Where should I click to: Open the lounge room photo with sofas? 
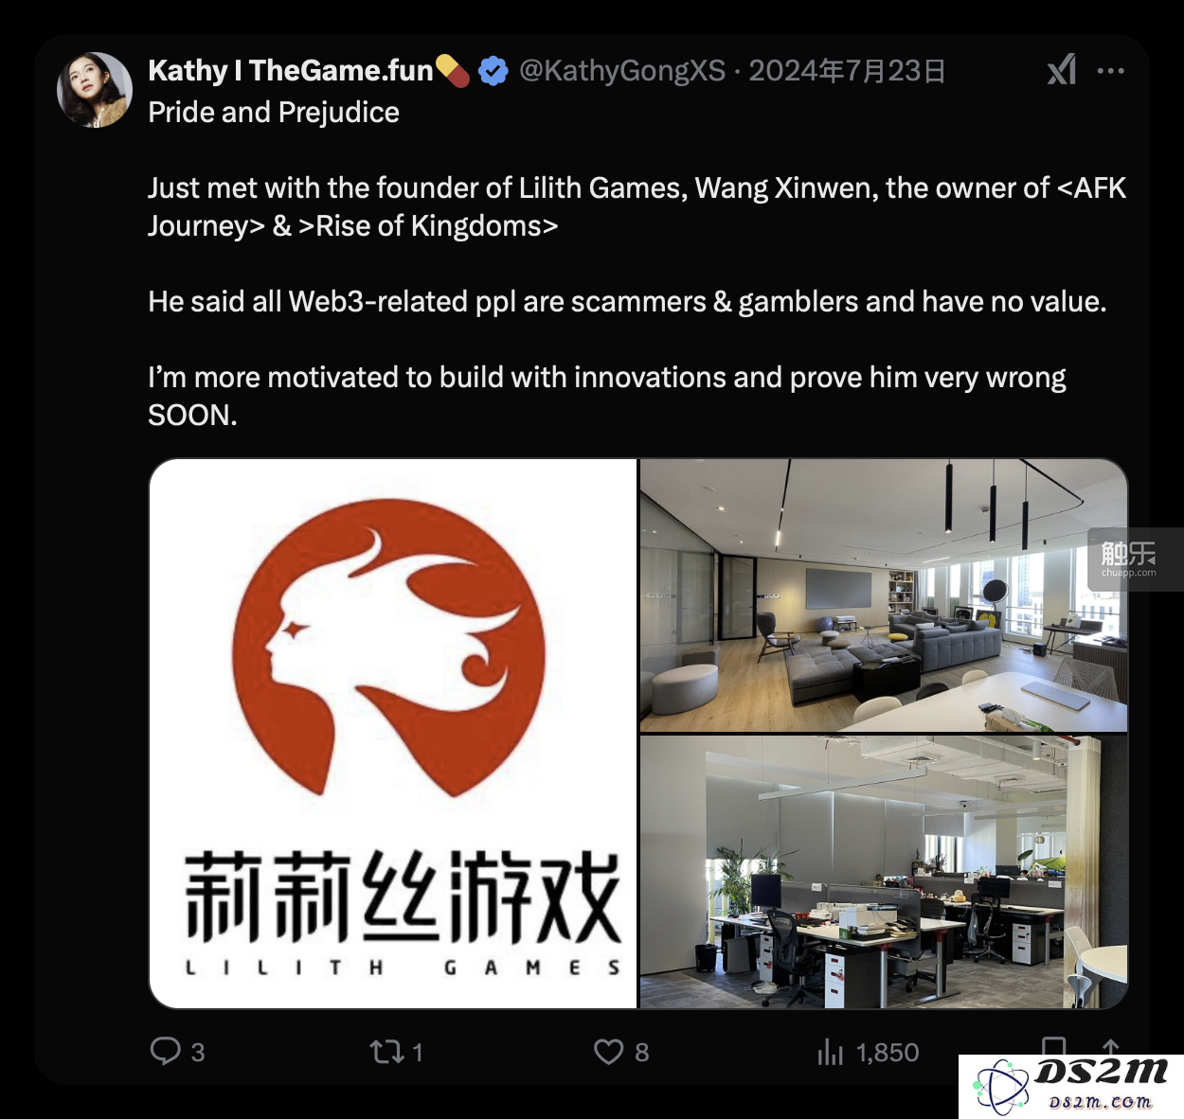click(x=884, y=595)
